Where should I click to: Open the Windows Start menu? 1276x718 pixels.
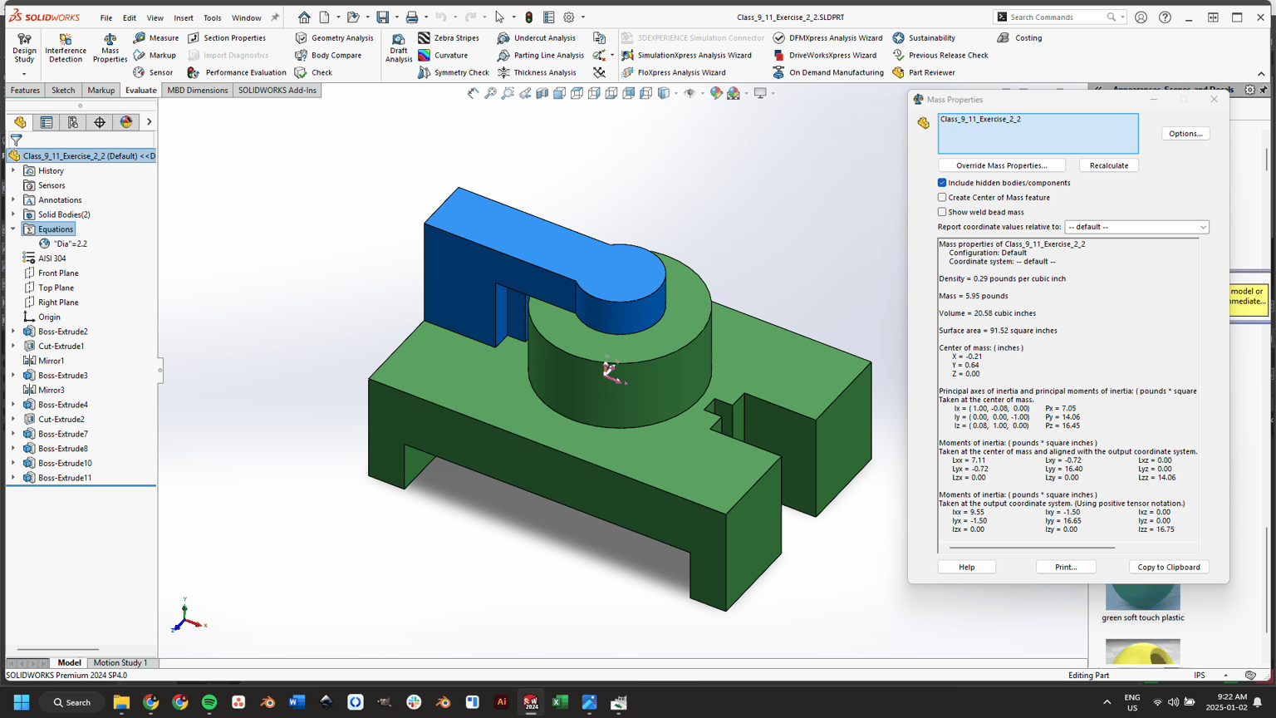[22, 702]
